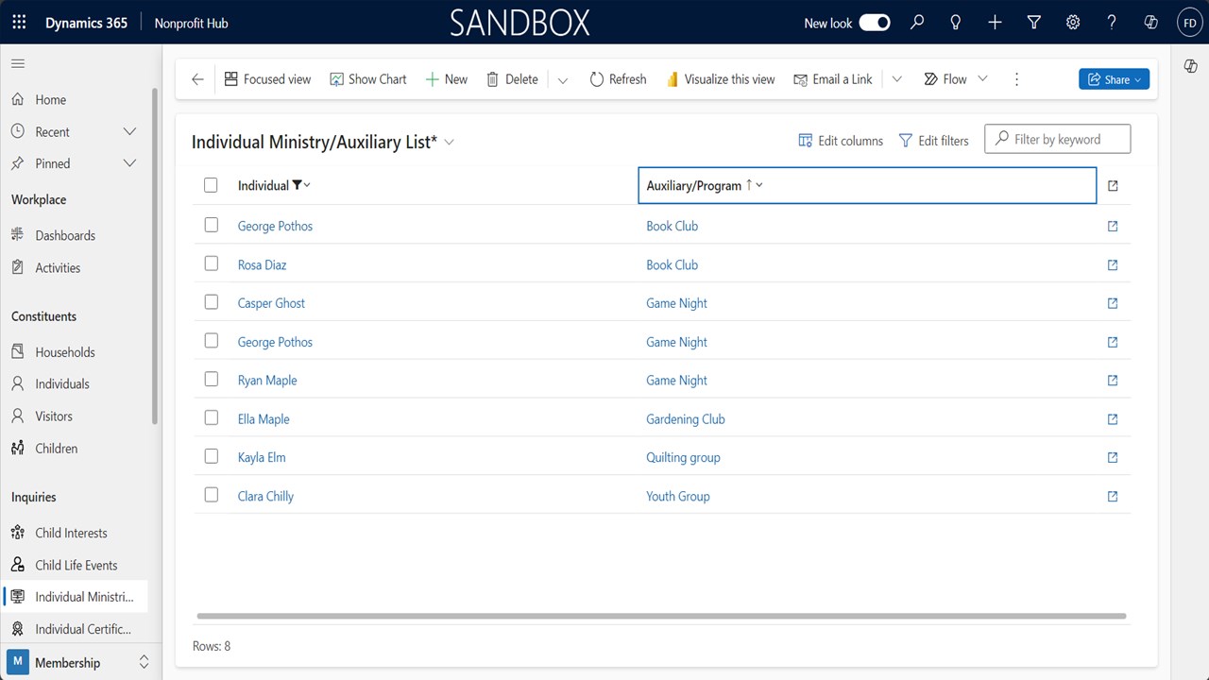Open the Copilot side pane icon
1209x680 pixels.
coord(1190,65)
